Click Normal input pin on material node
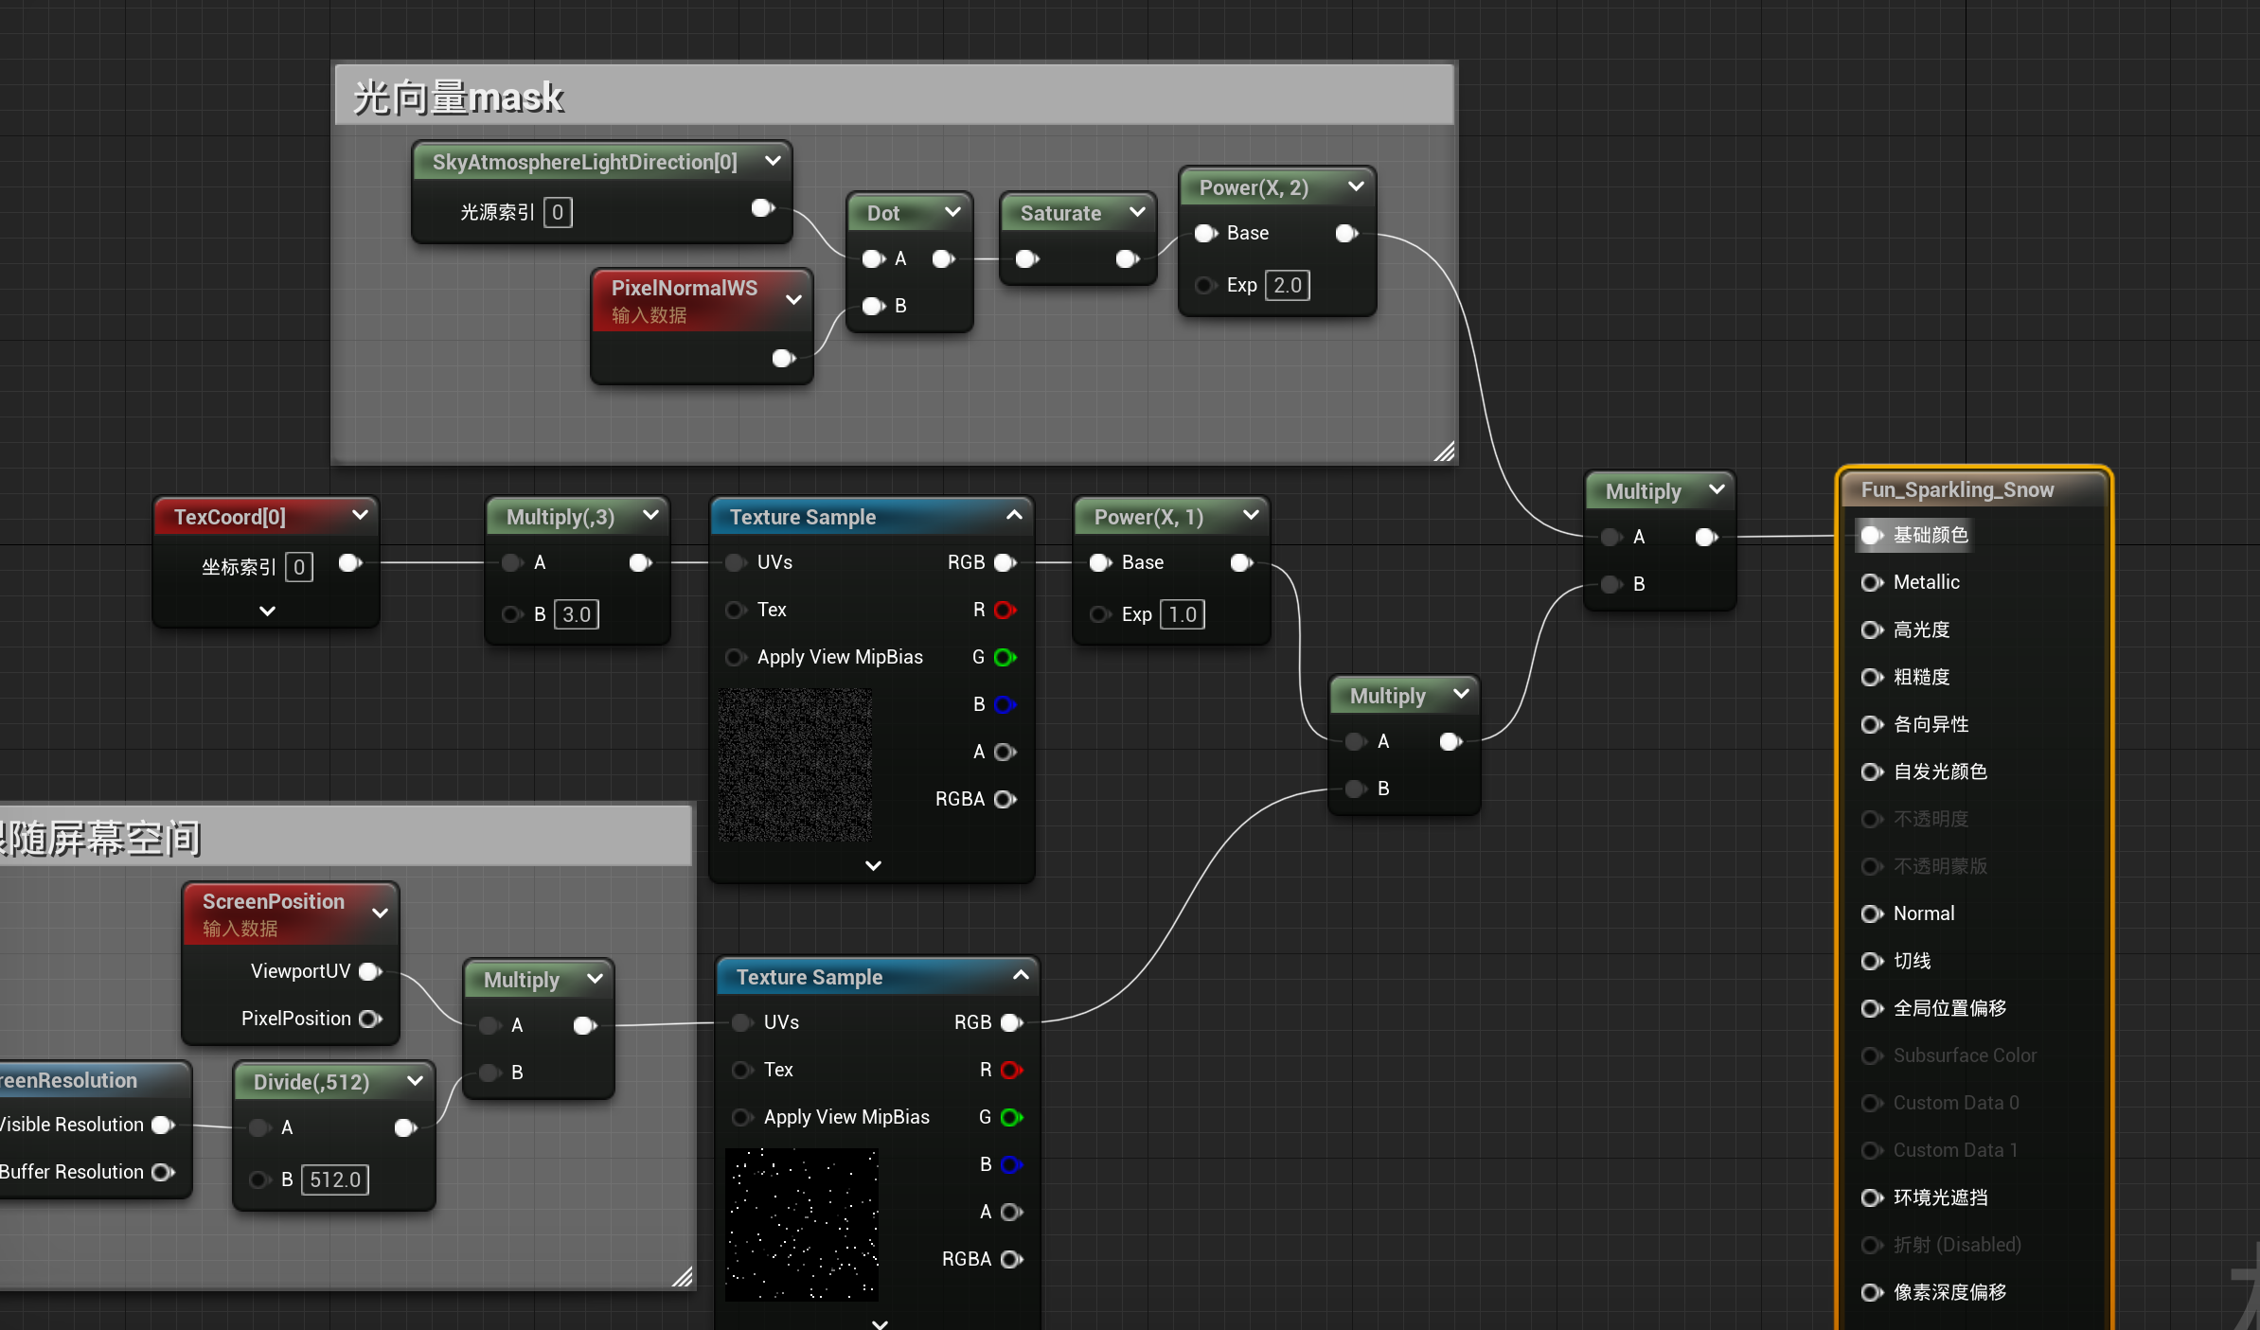 pos(1871,913)
